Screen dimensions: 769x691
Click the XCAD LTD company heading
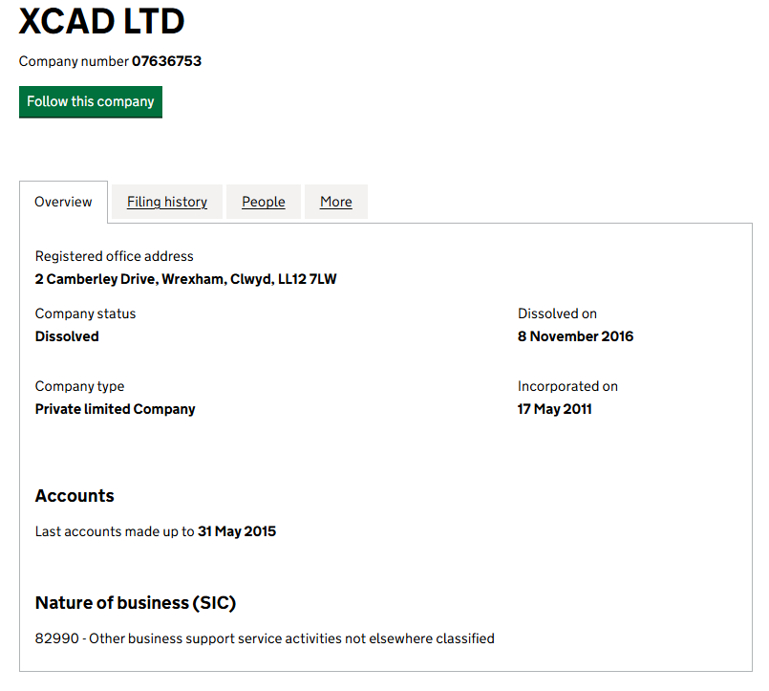(x=102, y=21)
